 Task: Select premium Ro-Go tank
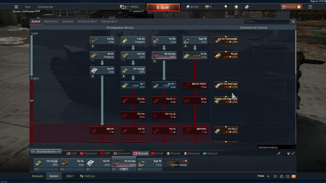coord(226,56)
